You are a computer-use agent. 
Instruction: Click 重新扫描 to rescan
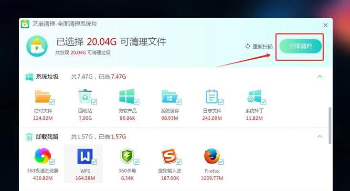259,46
